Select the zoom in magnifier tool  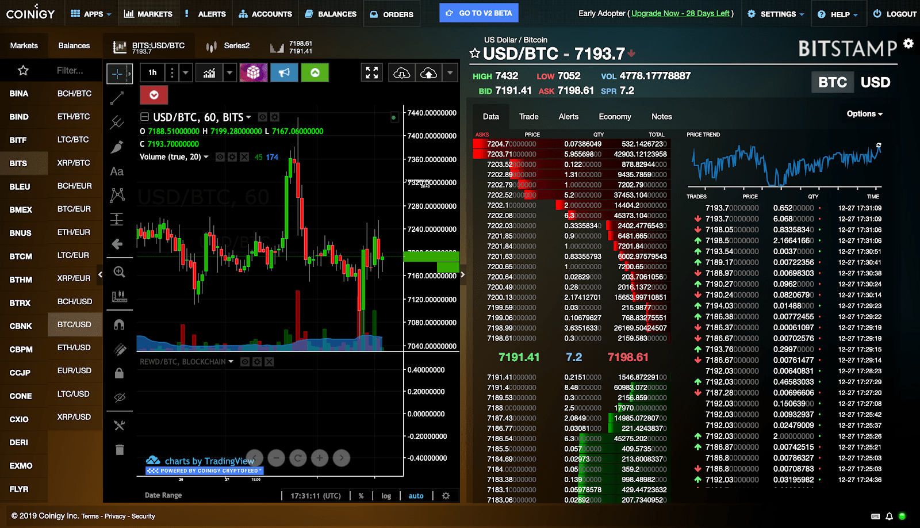coord(119,272)
